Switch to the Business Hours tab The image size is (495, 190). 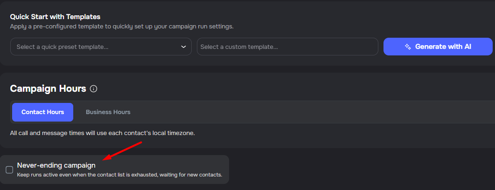(x=108, y=112)
